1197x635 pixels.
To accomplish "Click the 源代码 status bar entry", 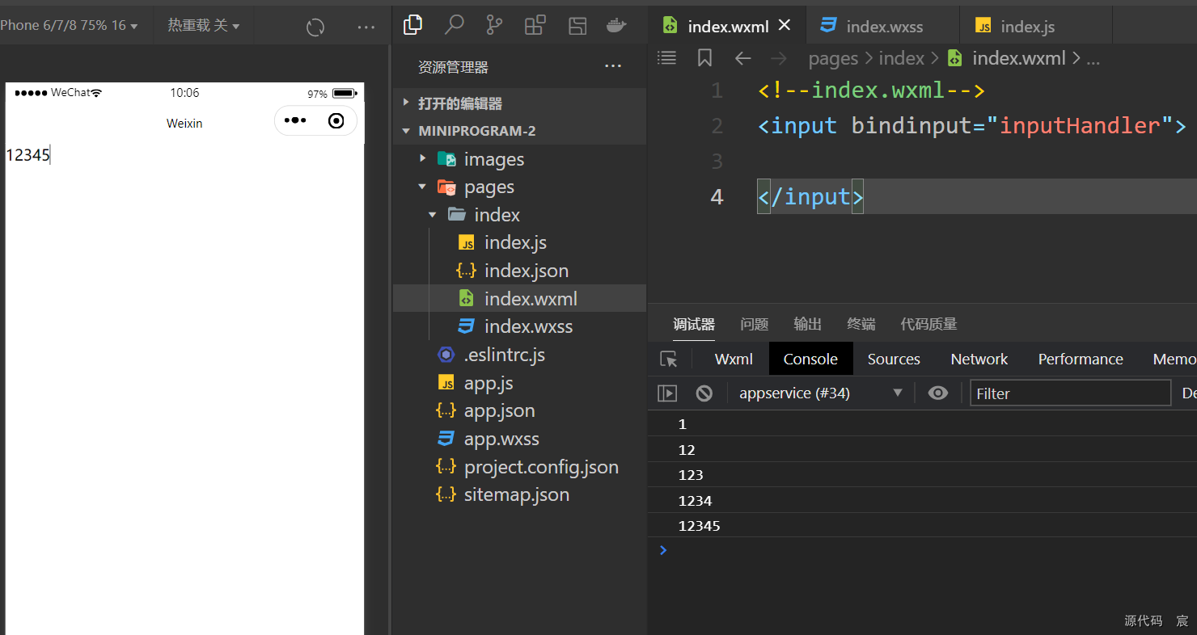I will (1143, 620).
